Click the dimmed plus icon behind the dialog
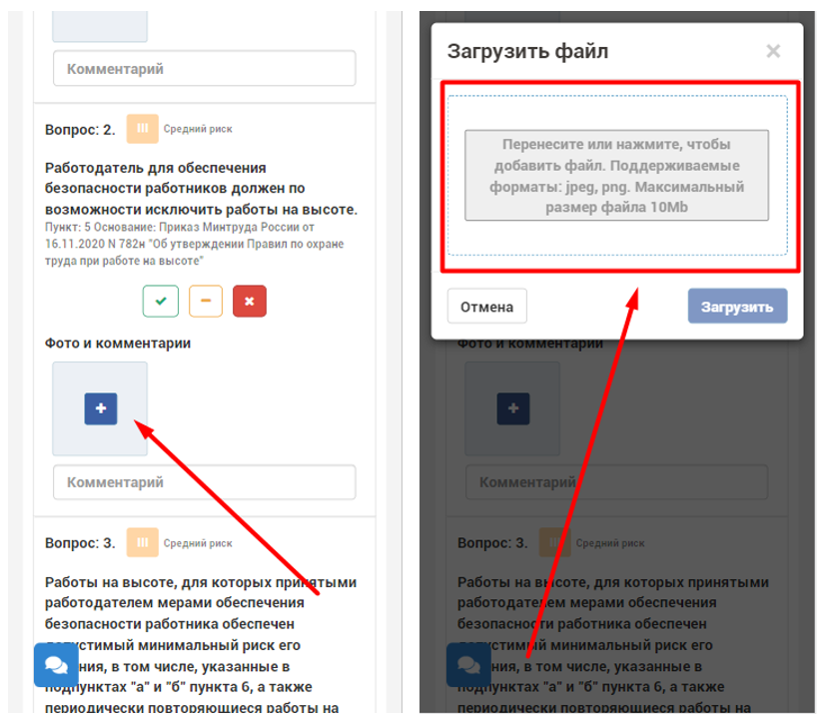 pyautogui.click(x=512, y=408)
